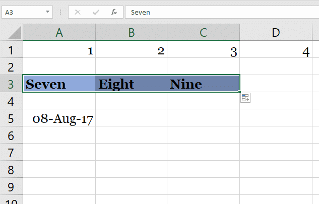Click the Cancel (X) formula bar icon
Image resolution: width=319 pixels, height=204 pixels.
coord(77,12)
